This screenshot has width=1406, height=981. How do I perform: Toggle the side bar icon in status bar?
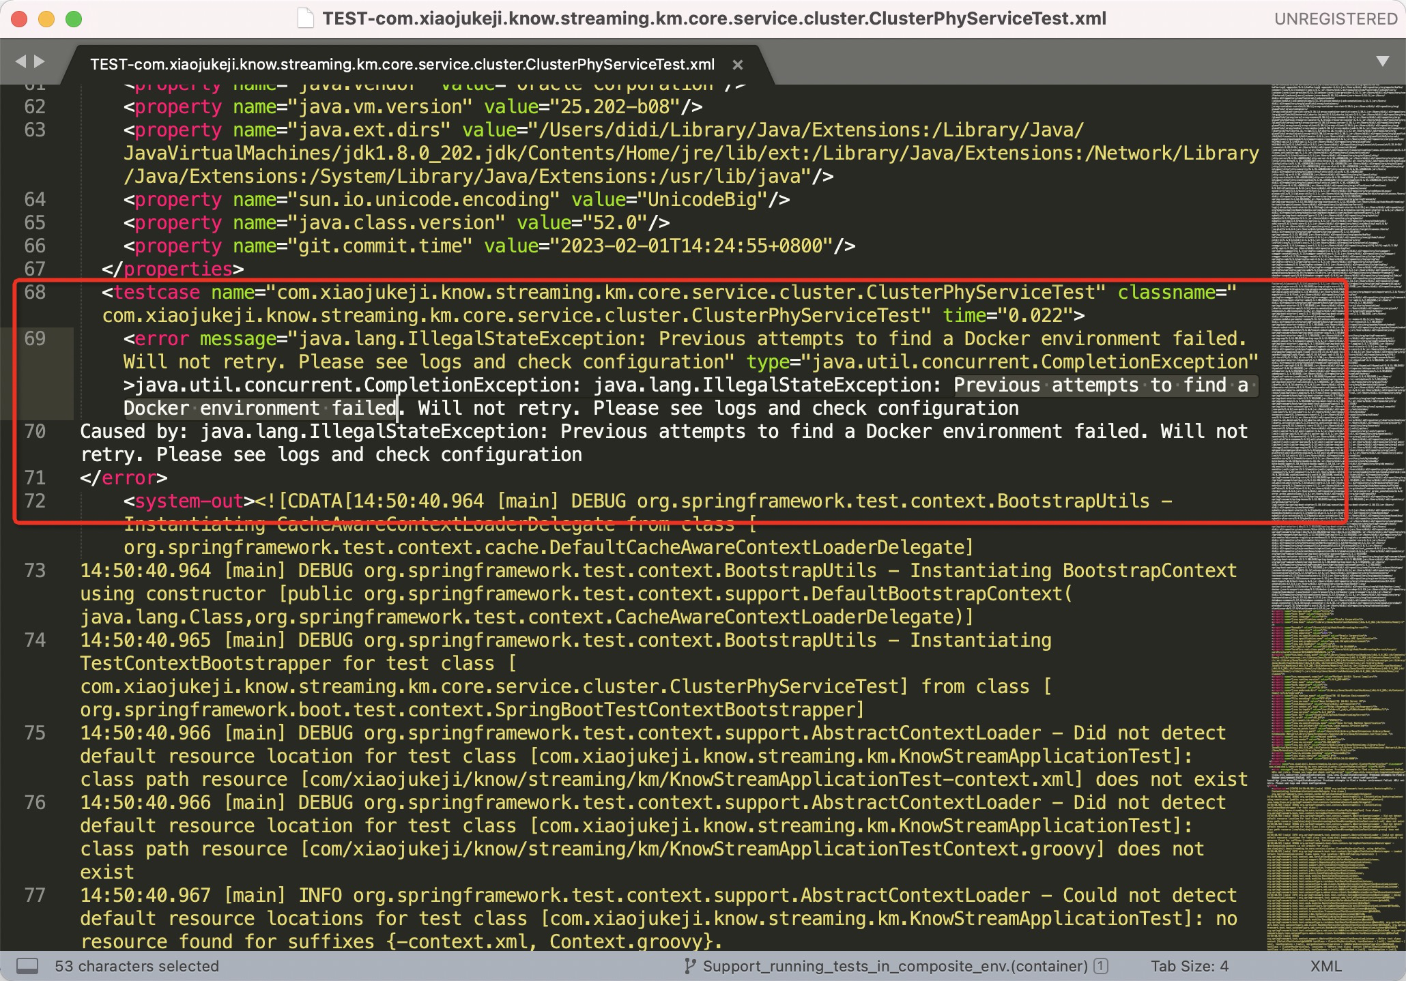tap(27, 966)
